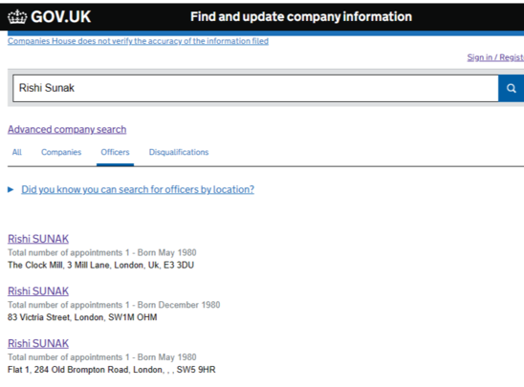524x387 pixels.
Task: Open Rishi SUNAK born December 1980 result
Action: [38, 291]
